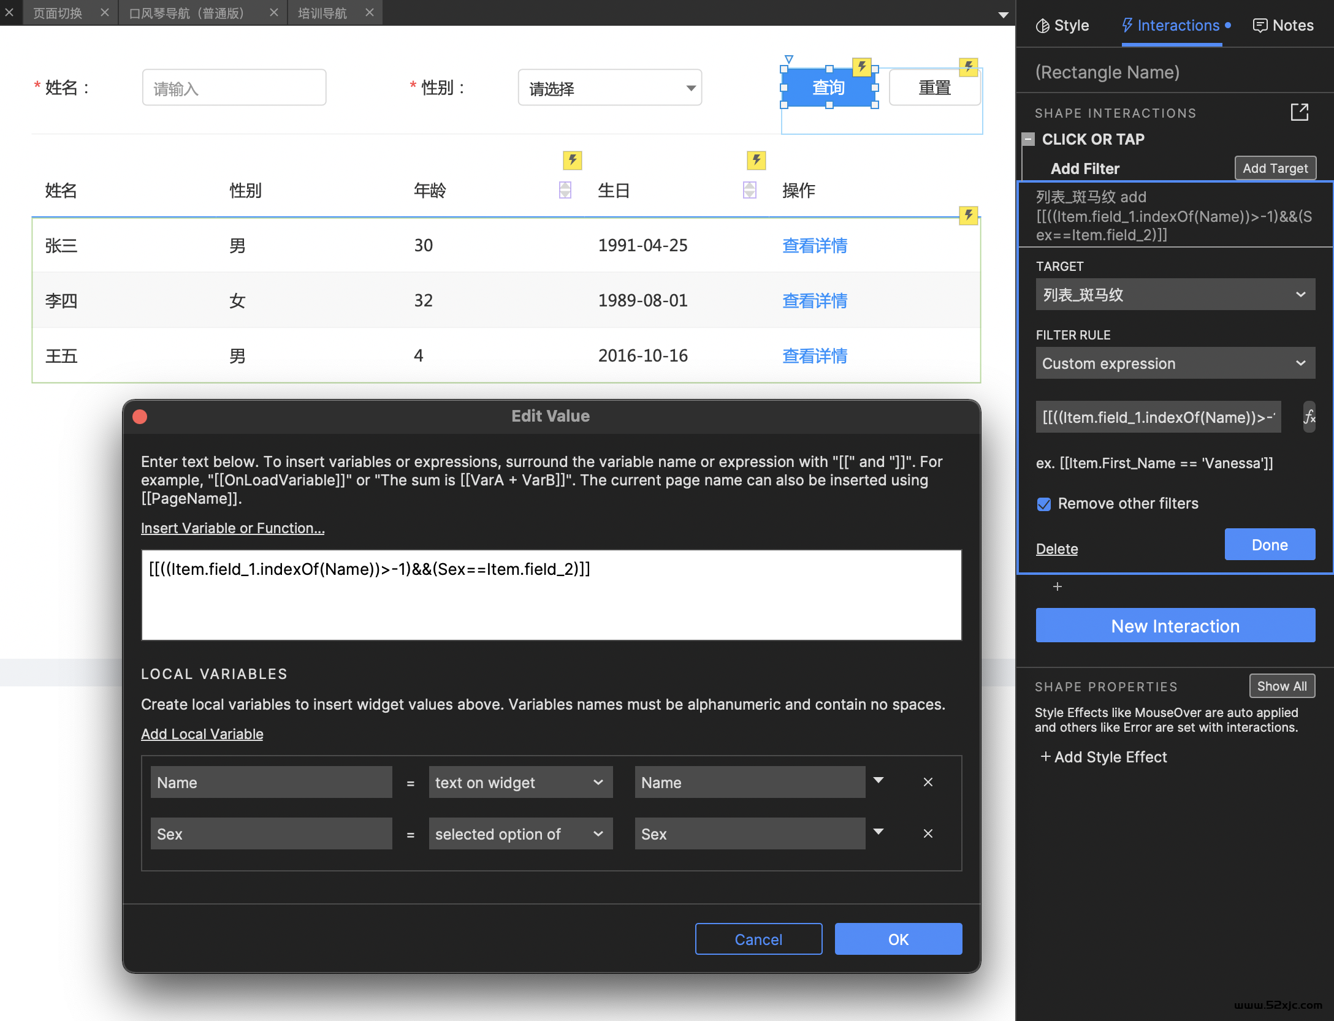This screenshot has width=1334, height=1021.
Task: Click the birthday column sort icon
Action: pyautogui.click(x=749, y=190)
